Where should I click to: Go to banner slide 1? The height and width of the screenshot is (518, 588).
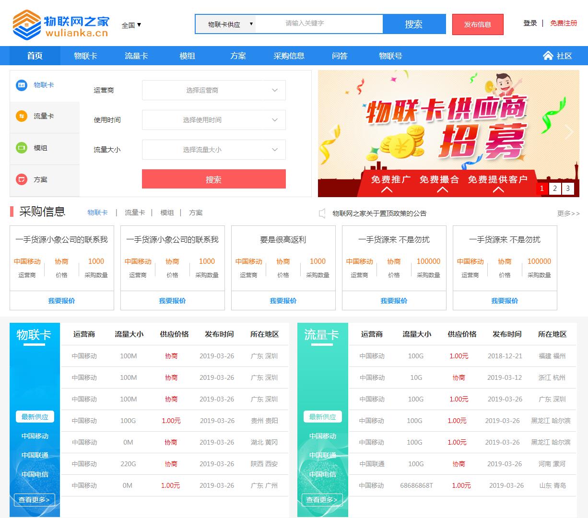click(542, 188)
